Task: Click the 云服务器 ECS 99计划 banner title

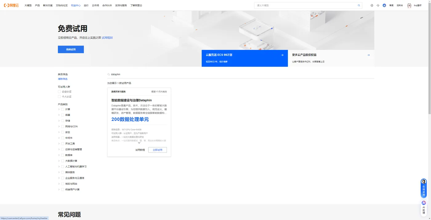Action: pyautogui.click(x=219, y=55)
